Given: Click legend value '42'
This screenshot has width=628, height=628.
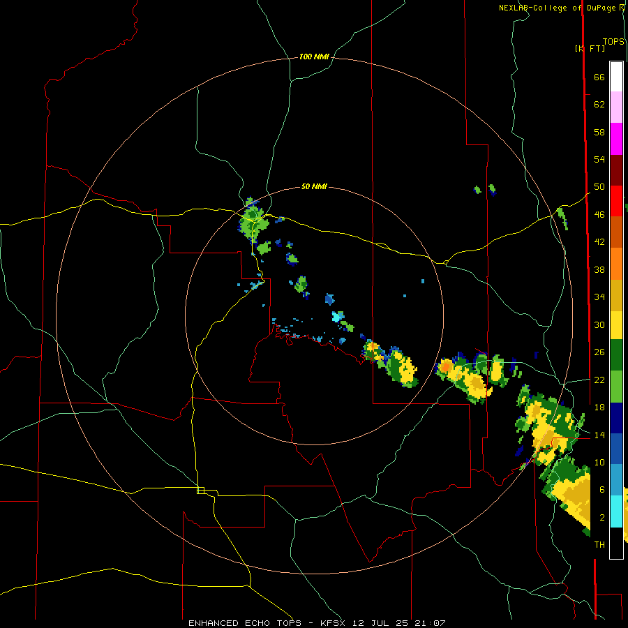Looking at the screenshot, I should pos(599,242).
